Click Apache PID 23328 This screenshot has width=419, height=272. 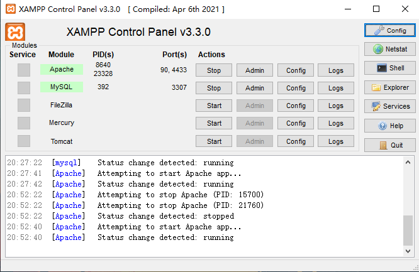click(x=103, y=73)
